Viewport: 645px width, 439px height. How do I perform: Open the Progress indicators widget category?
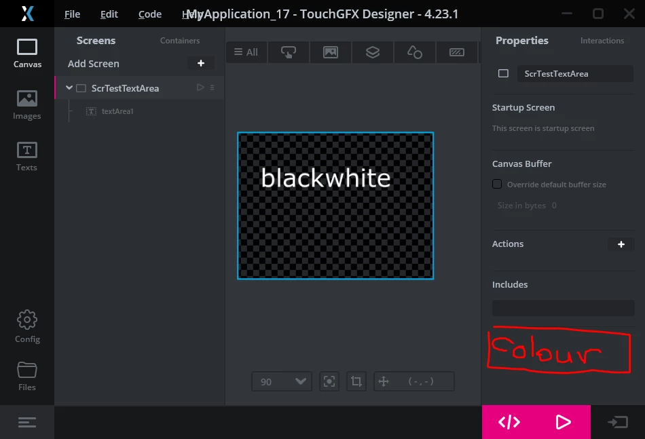(457, 52)
